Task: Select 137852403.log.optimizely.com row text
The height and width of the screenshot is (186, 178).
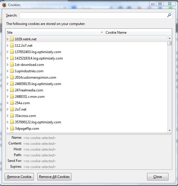Action: pos(38,52)
